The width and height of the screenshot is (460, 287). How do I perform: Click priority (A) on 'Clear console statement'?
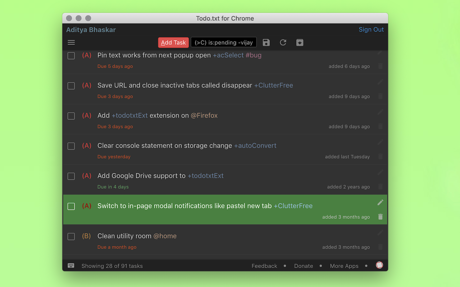[x=87, y=146]
